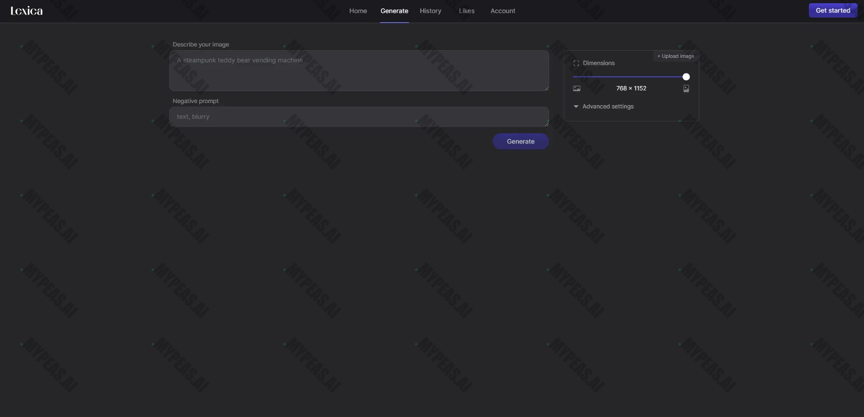Click the resize grip of the Negative prompt box
Viewport: 864px width, 417px height.
[546, 124]
